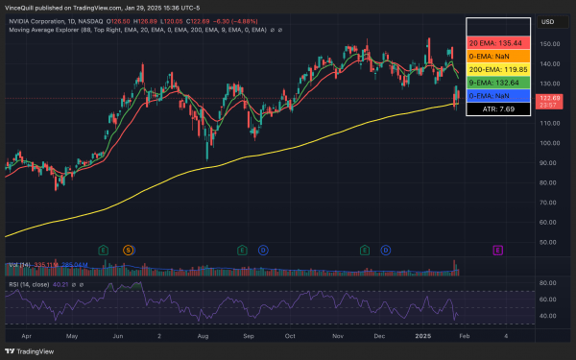
Task: Click first ∅ symbol in the RSI legend
Action: click(x=74, y=285)
